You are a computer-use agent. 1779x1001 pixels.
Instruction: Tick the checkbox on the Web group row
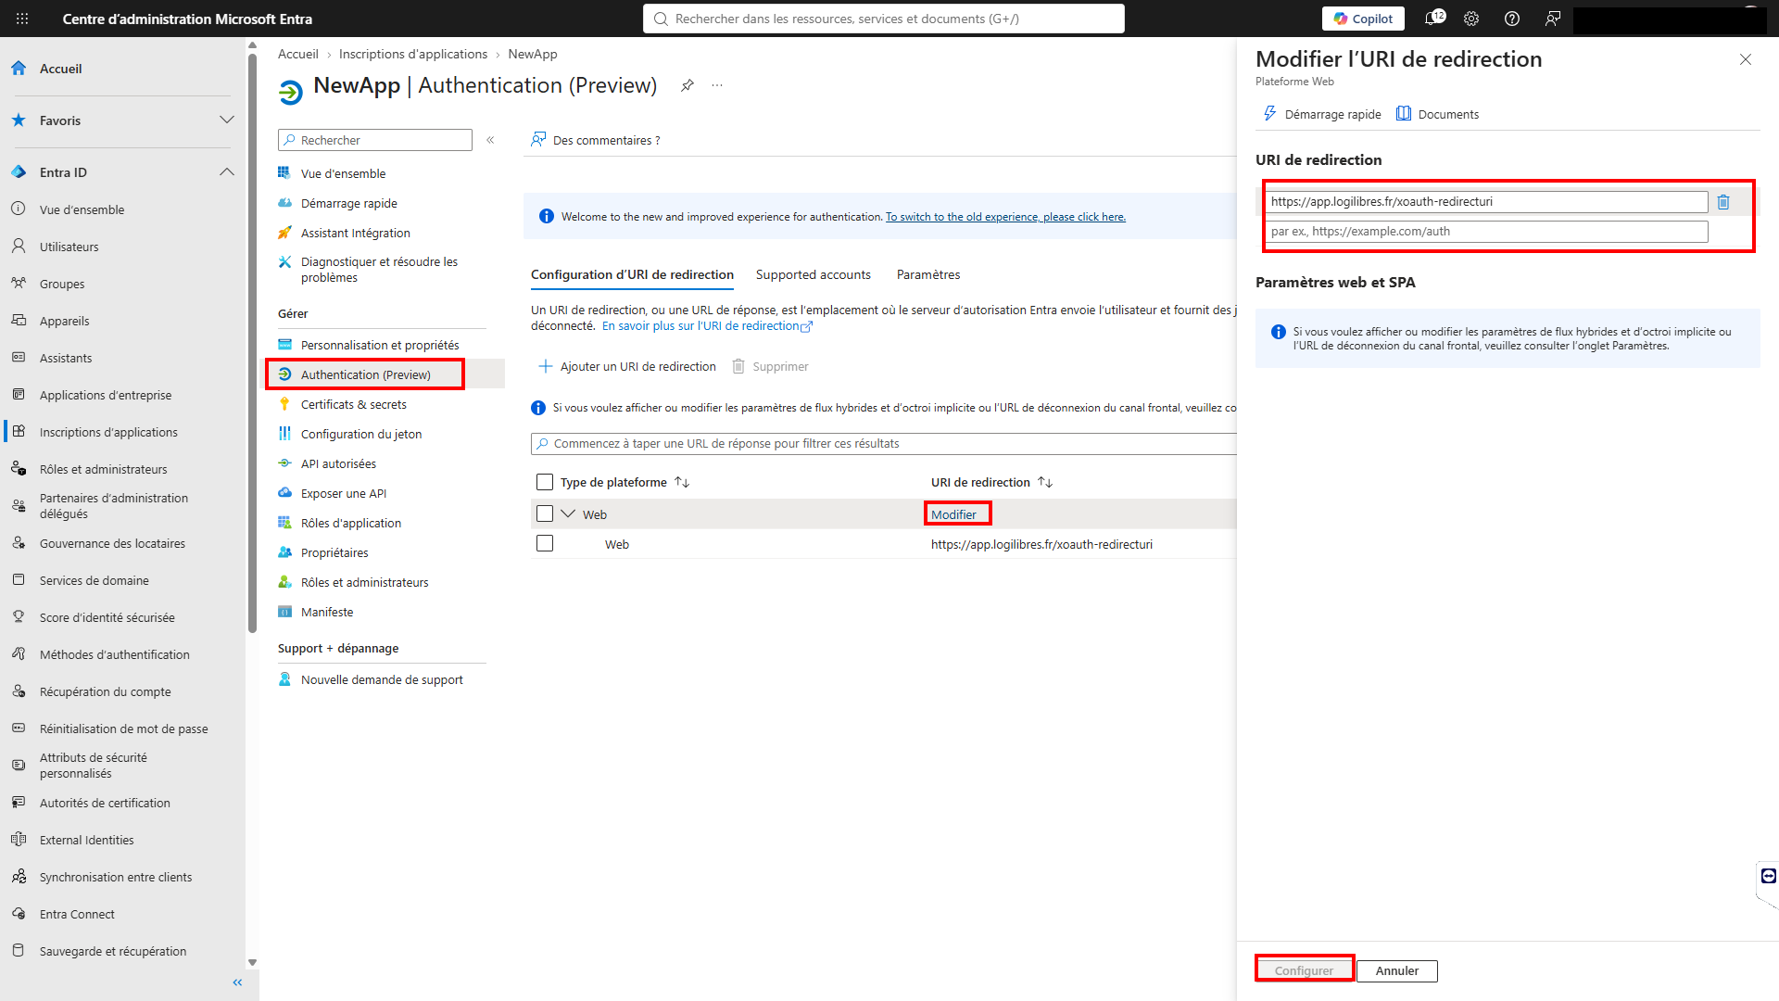545,513
